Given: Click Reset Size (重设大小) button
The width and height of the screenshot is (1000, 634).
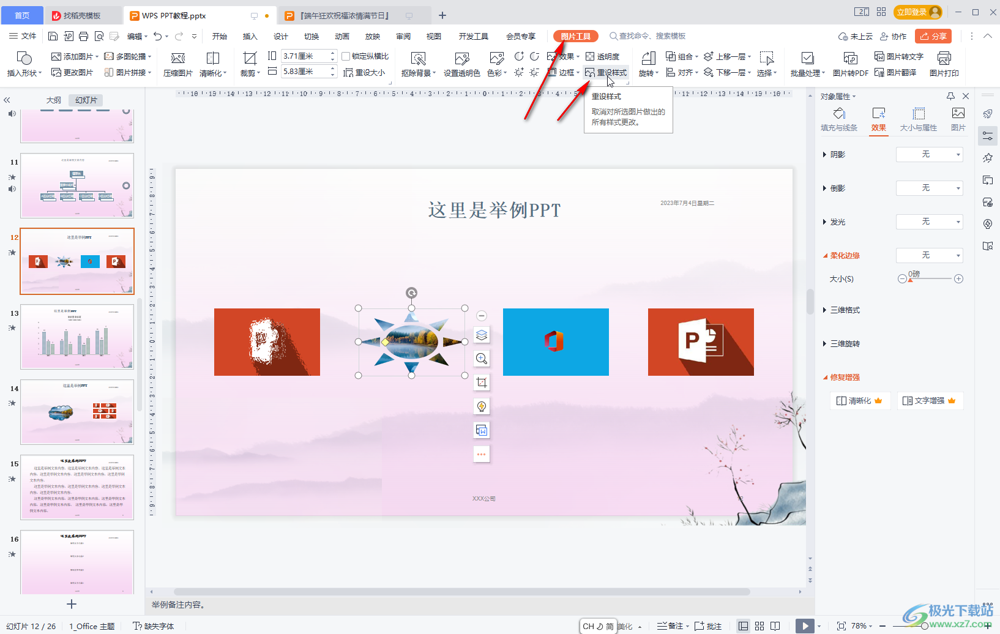Looking at the screenshot, I should click(365, 72).
